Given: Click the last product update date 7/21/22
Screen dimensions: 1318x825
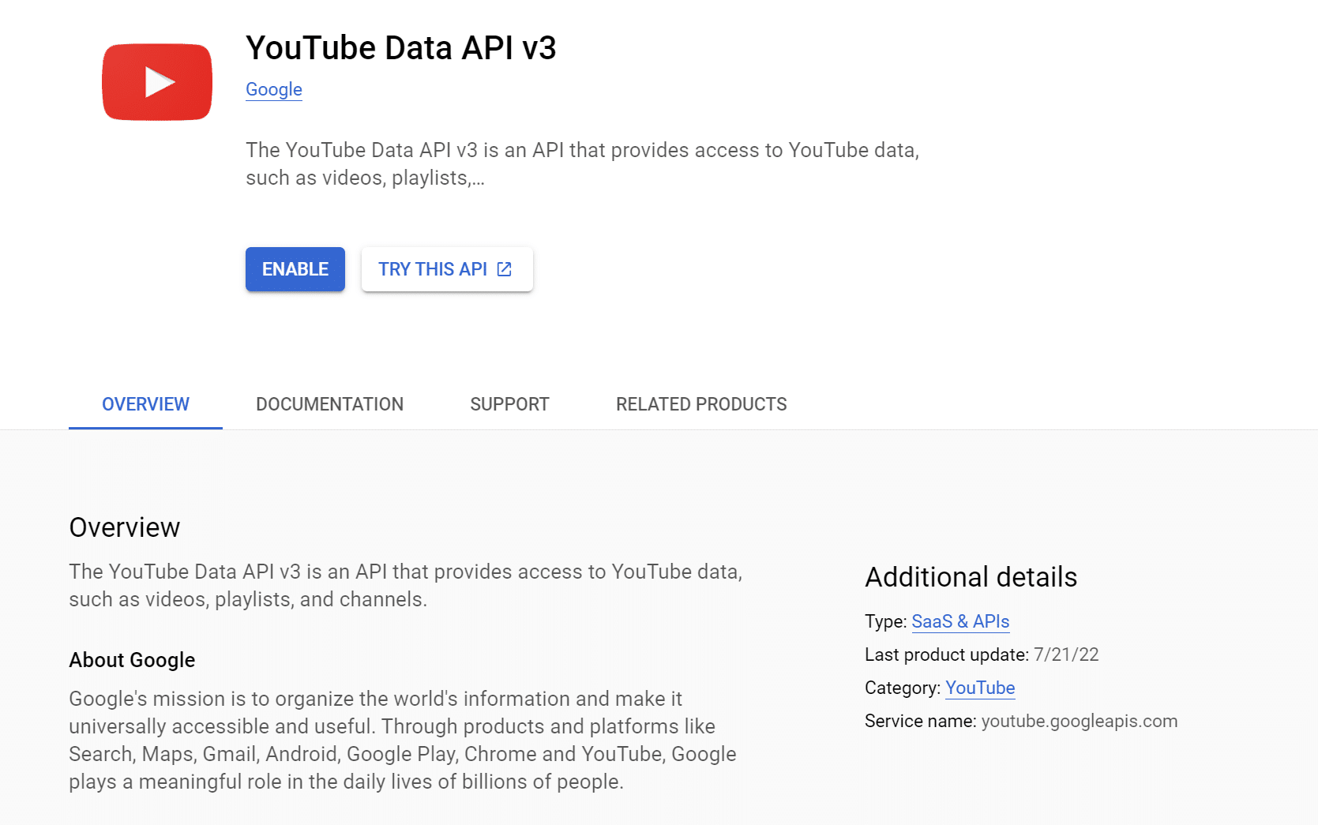Looking at the screenshot, I should [1066, 654].
